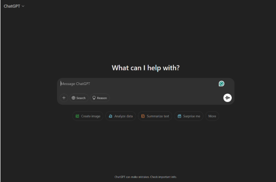Screen dimensions: 276x182
Task: Open the Grammarly icon in message box
Action: (222, 84)
